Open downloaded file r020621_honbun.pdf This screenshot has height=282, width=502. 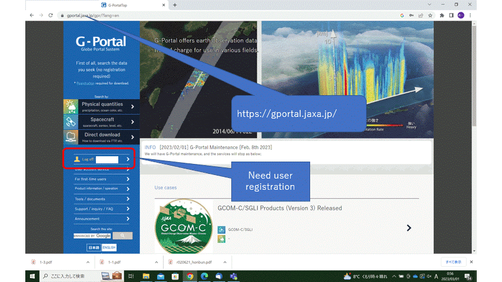(194, 262)
